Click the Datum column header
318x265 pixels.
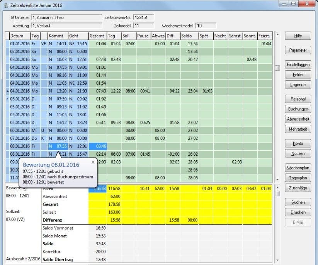[x=20, y=36]
